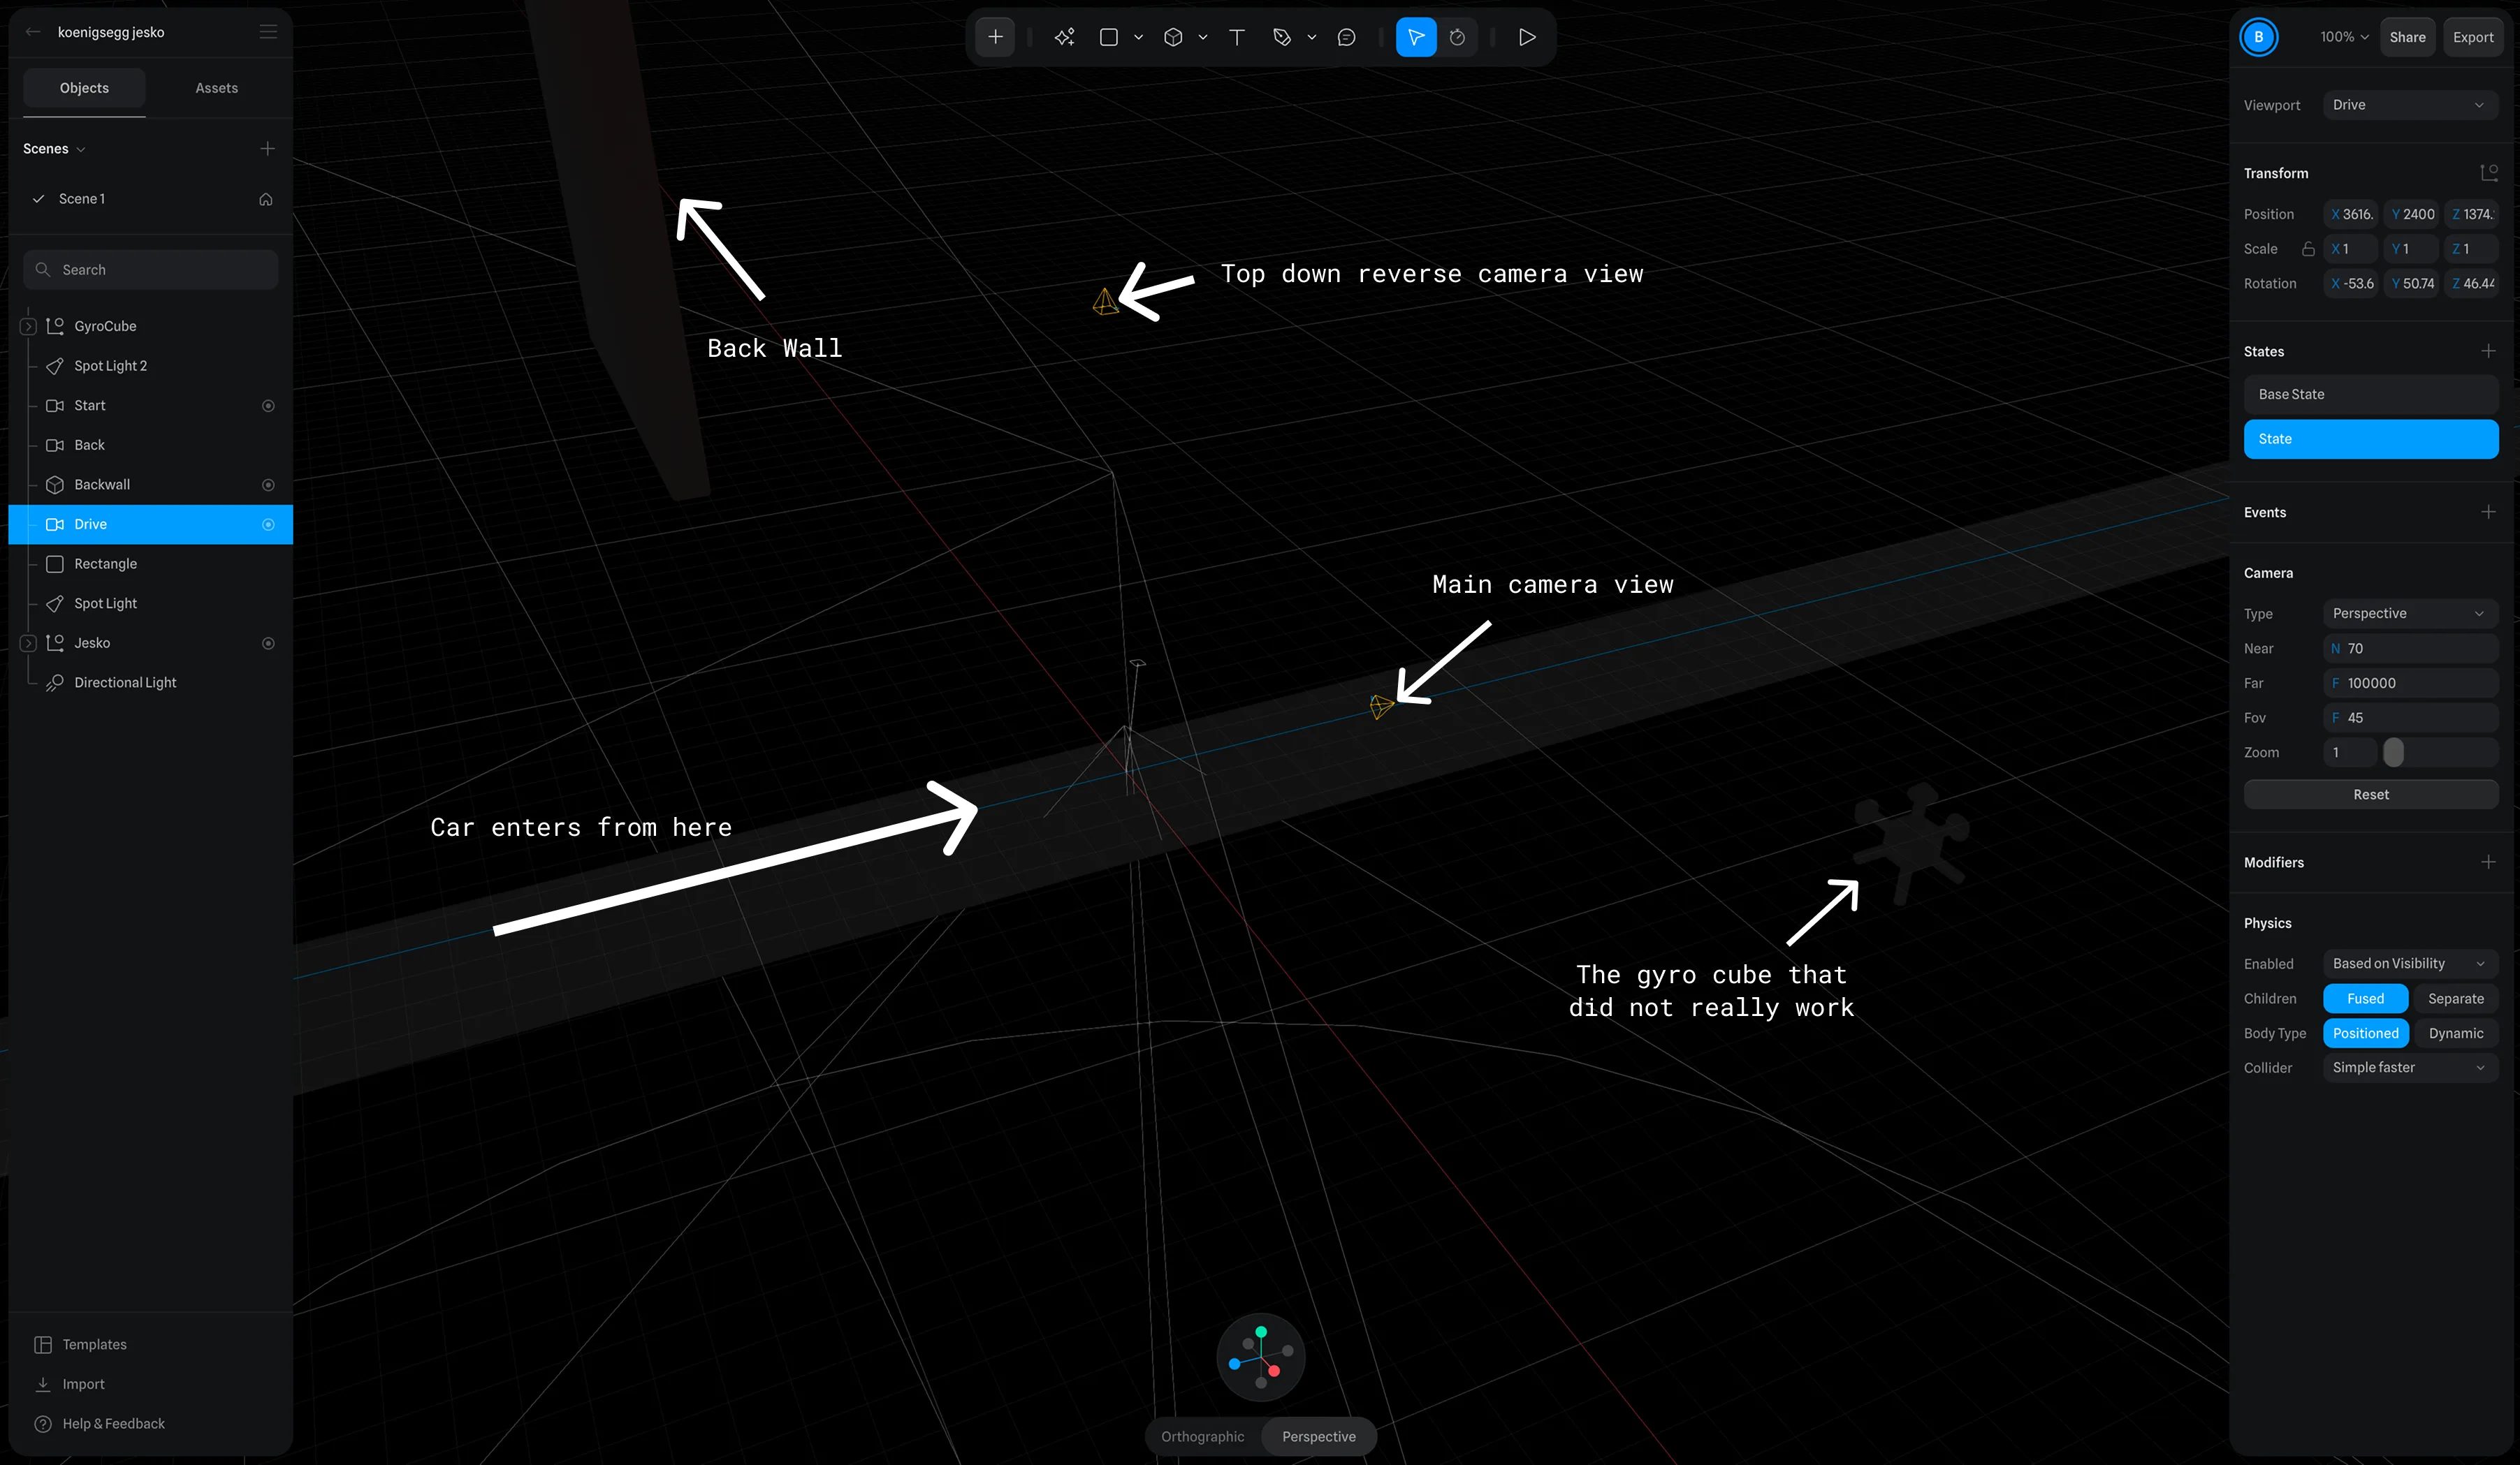This screenshot has height=1465, width=2520.
Task: Click the Share button
Action: (2406, 37)
